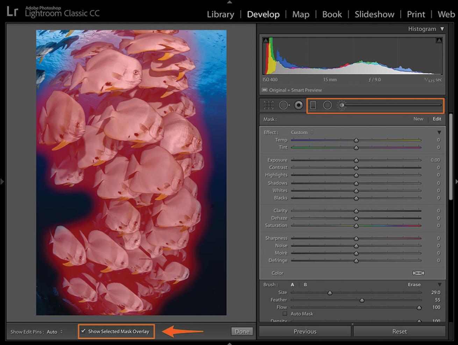Click the Done button
Image resolution: width=458 pixels, height=345 pixels.
(242, 331)
